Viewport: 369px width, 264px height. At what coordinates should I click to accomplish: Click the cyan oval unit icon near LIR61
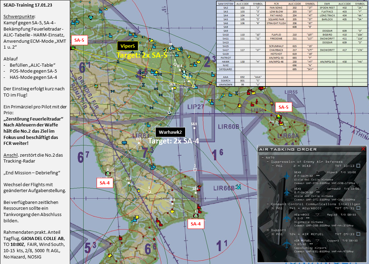(x=124, y=142)
